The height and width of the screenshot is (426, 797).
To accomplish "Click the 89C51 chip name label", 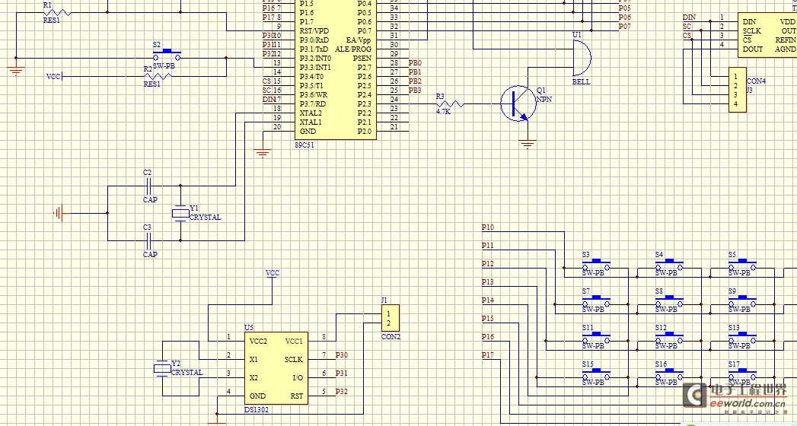I will [305, 145].
